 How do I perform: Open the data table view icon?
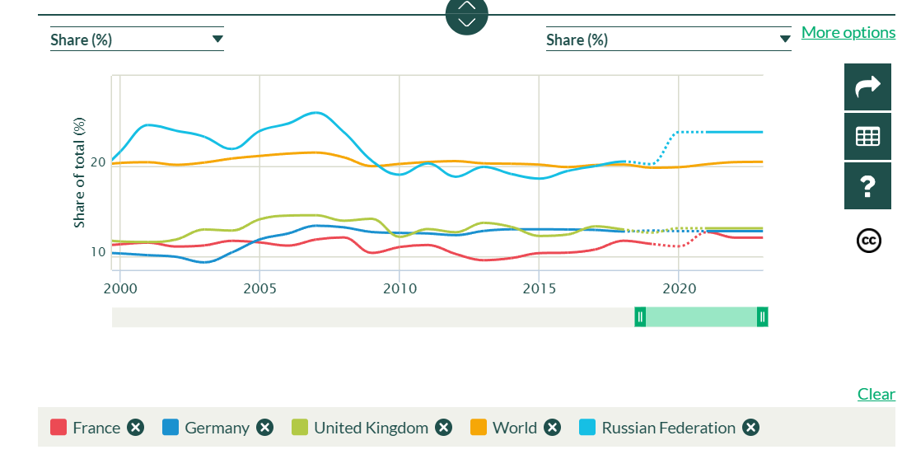[867, 136]
